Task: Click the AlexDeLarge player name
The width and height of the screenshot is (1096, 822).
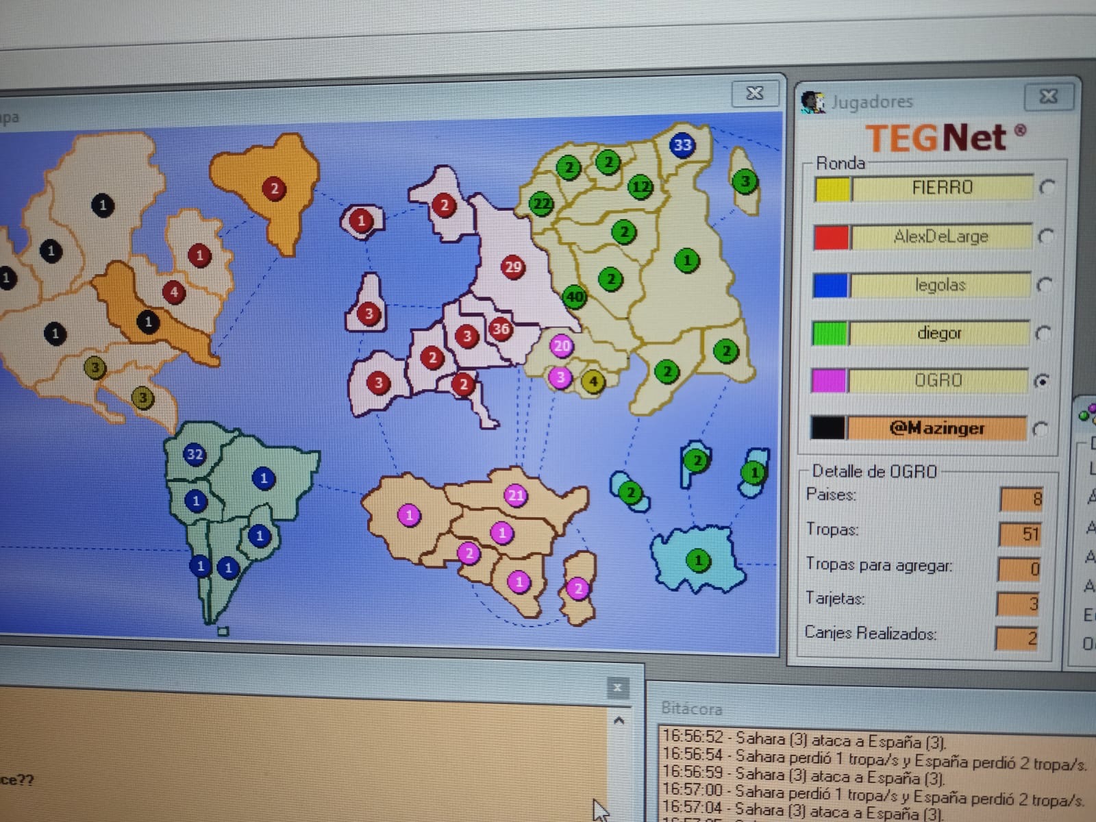Action: [x=941, y=237]
